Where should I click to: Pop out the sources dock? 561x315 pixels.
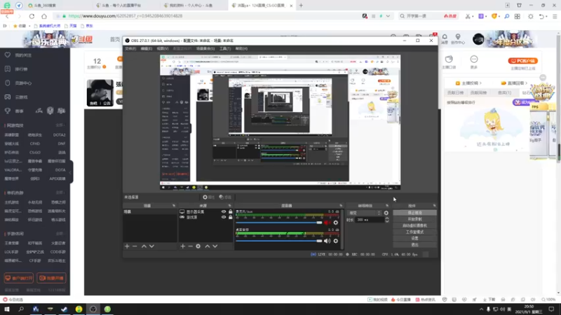(x=230, y=206)
